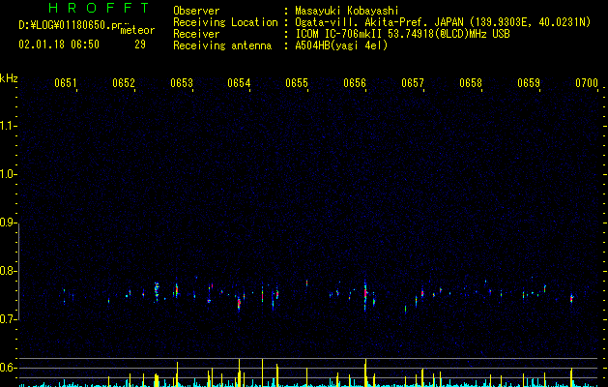Click the Observer label

196,11
